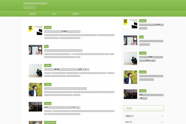Click sidebar category tag above "KW" title
Viewport: 186px width, 124px height.
(x=143, y=53)
